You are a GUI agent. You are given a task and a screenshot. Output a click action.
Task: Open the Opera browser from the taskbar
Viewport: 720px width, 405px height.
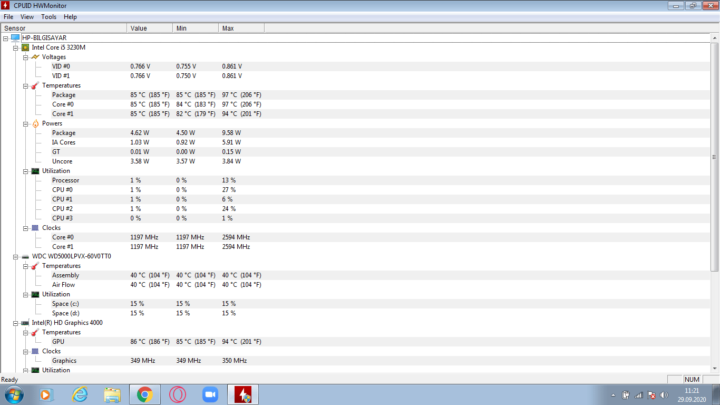[178, 394]
